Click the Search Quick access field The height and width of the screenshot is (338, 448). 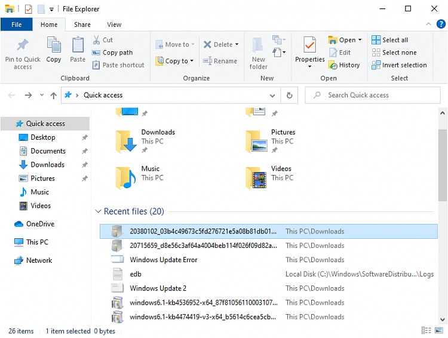pos(373,95)
